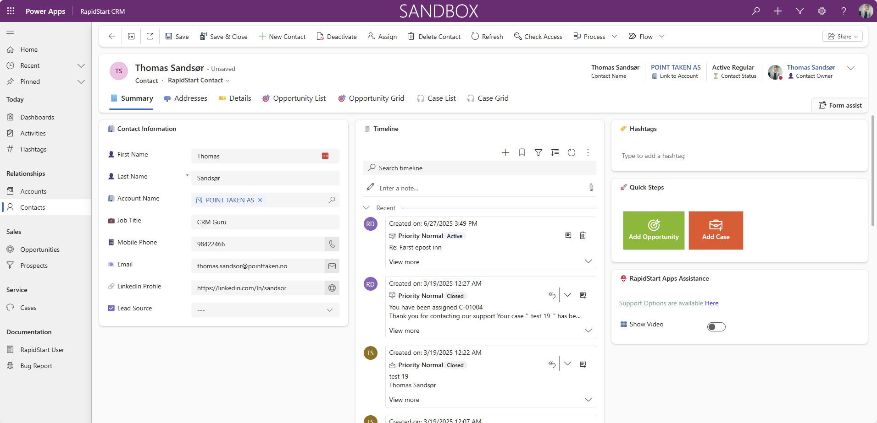Screen dimensions: 877x423
Task: Click the user profile avatar in header
Action: 866,11
